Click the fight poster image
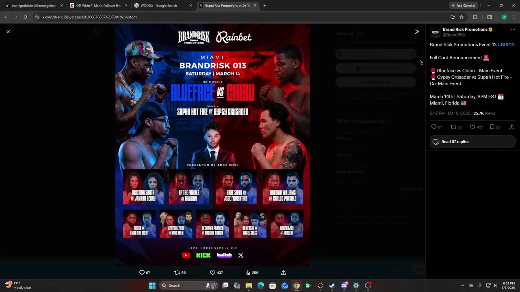 tap(212, 145)
